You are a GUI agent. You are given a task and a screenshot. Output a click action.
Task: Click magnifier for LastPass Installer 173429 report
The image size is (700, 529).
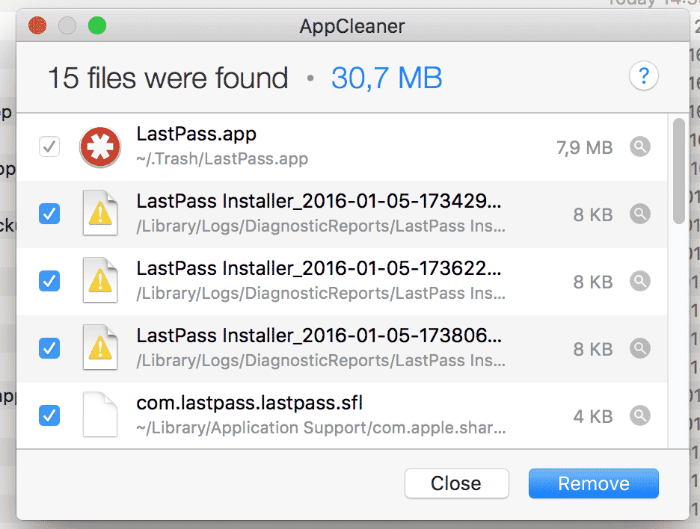tap(639, 214)
